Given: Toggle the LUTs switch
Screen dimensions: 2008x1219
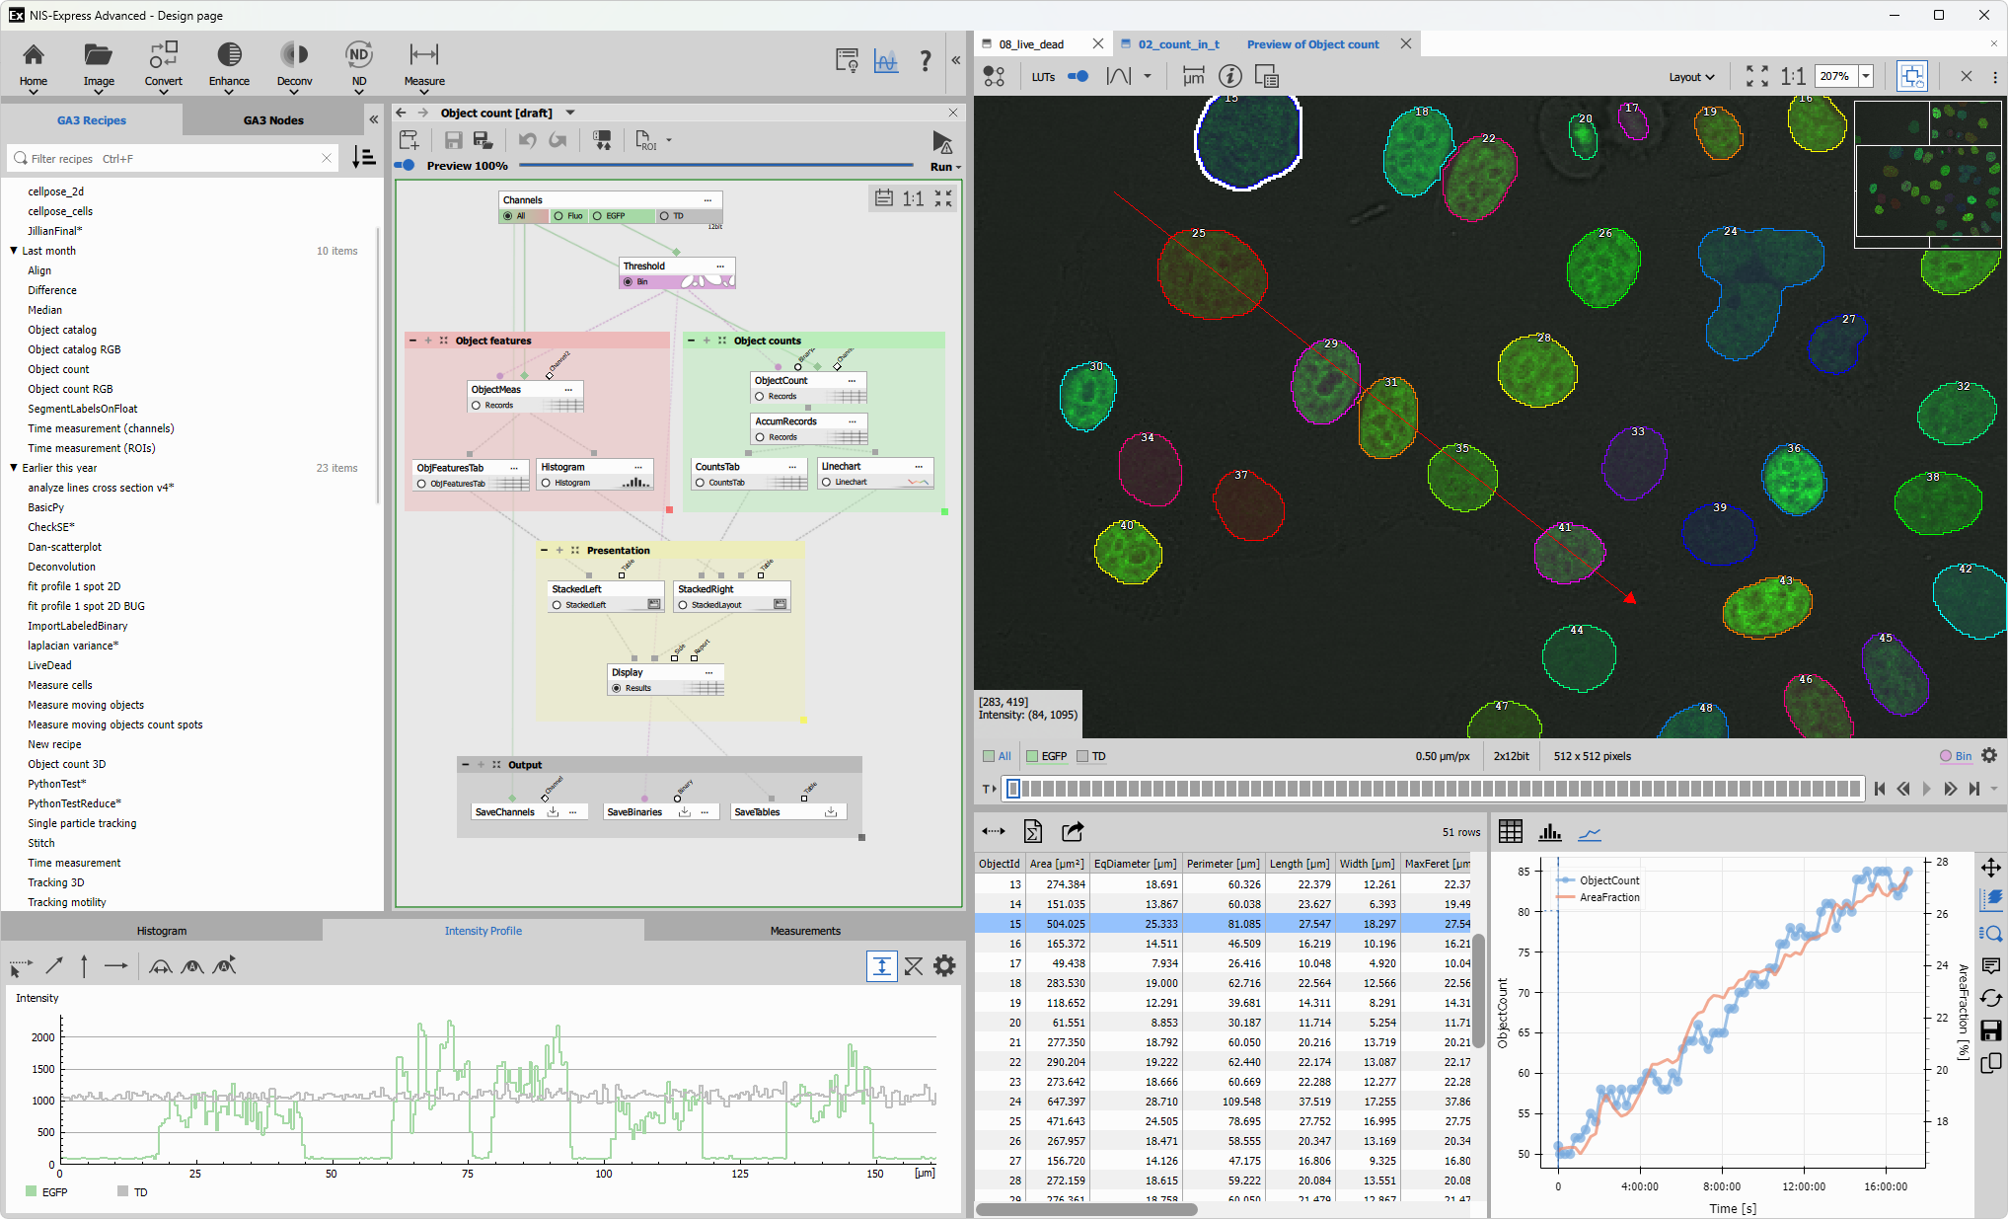Looking at the screenshot, I should pos(1078,76).
